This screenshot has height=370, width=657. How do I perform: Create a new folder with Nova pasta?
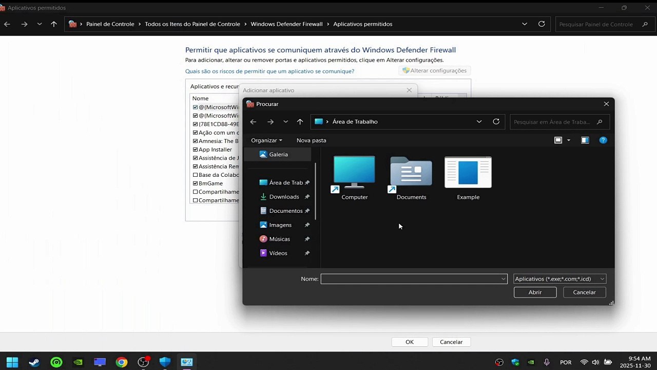tap(311, 140)
